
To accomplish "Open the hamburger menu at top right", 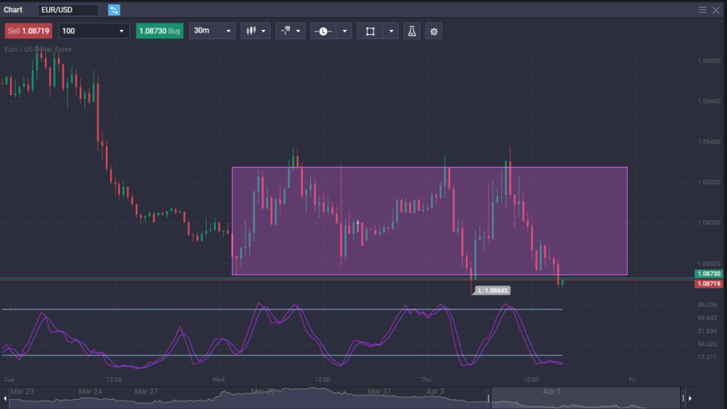I will pos(702,9).
